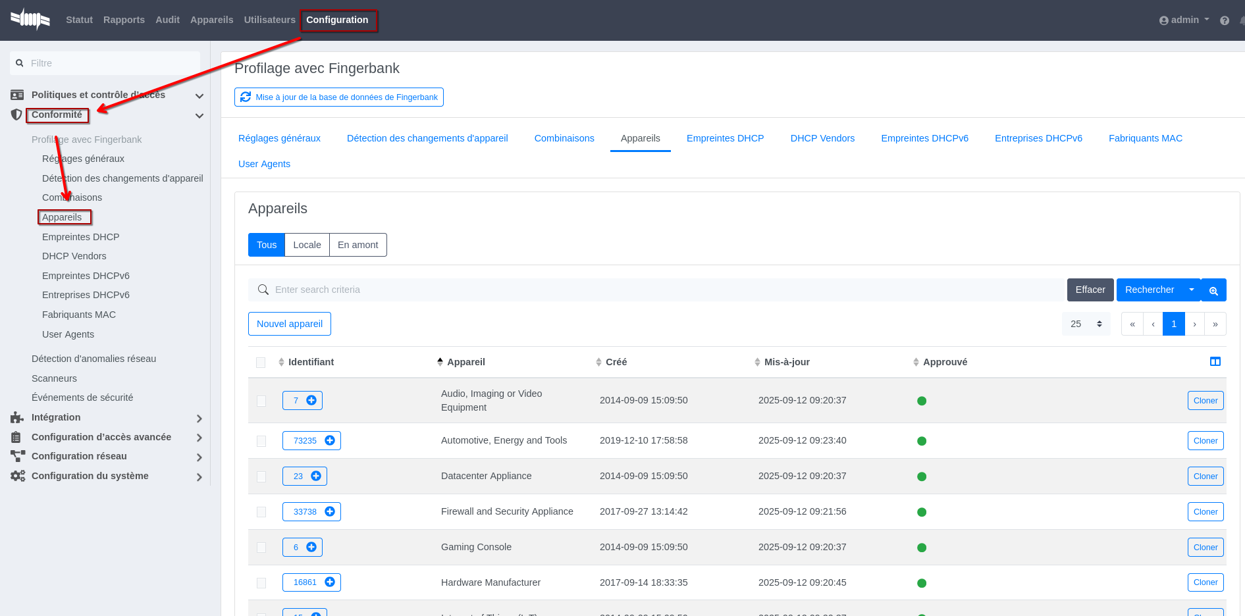Clone the Datacenter Appliance device
The image size is (1245, 616).
pos(1205,476)
